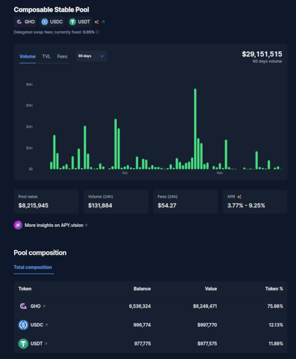Click the GHO token chip
This screenshot has width=296, height=359.
[26, 22]
